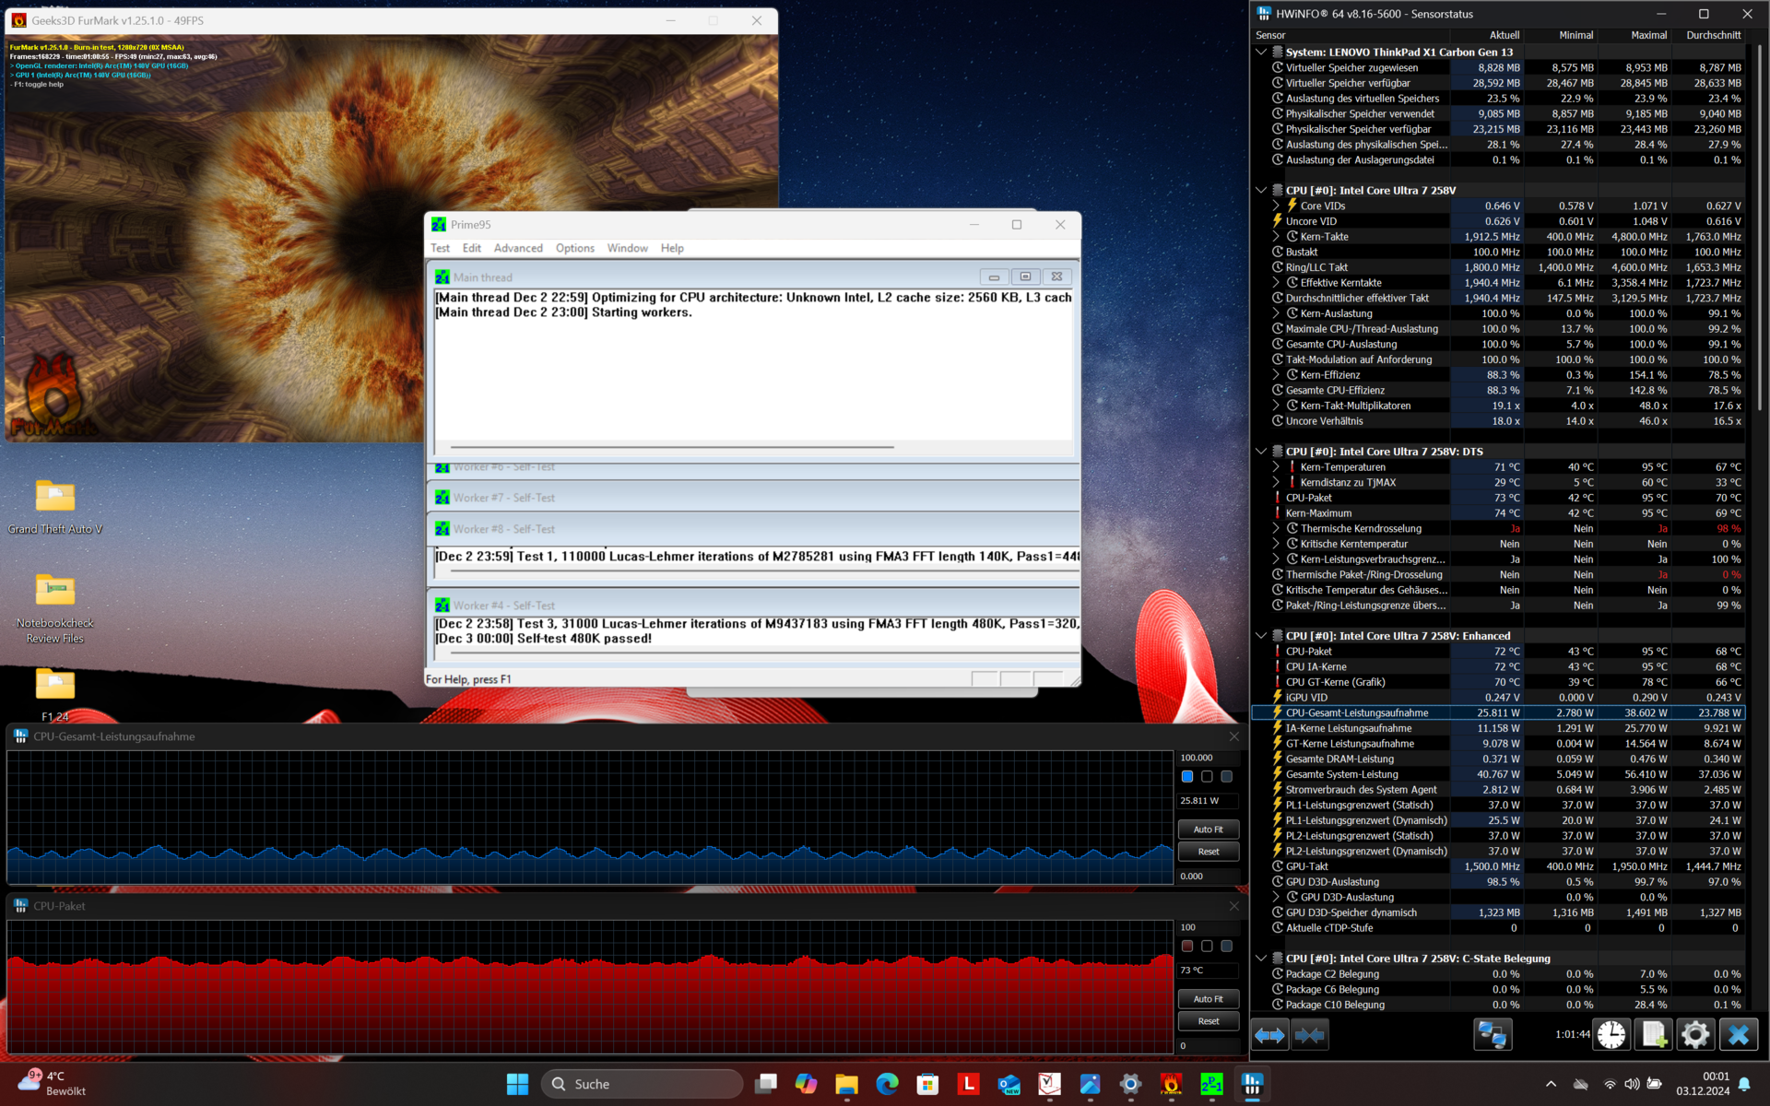This screenshot has width=1770, height=1106.
Task: Open the Prime95 Advanced menu
Action: [518, 248]
